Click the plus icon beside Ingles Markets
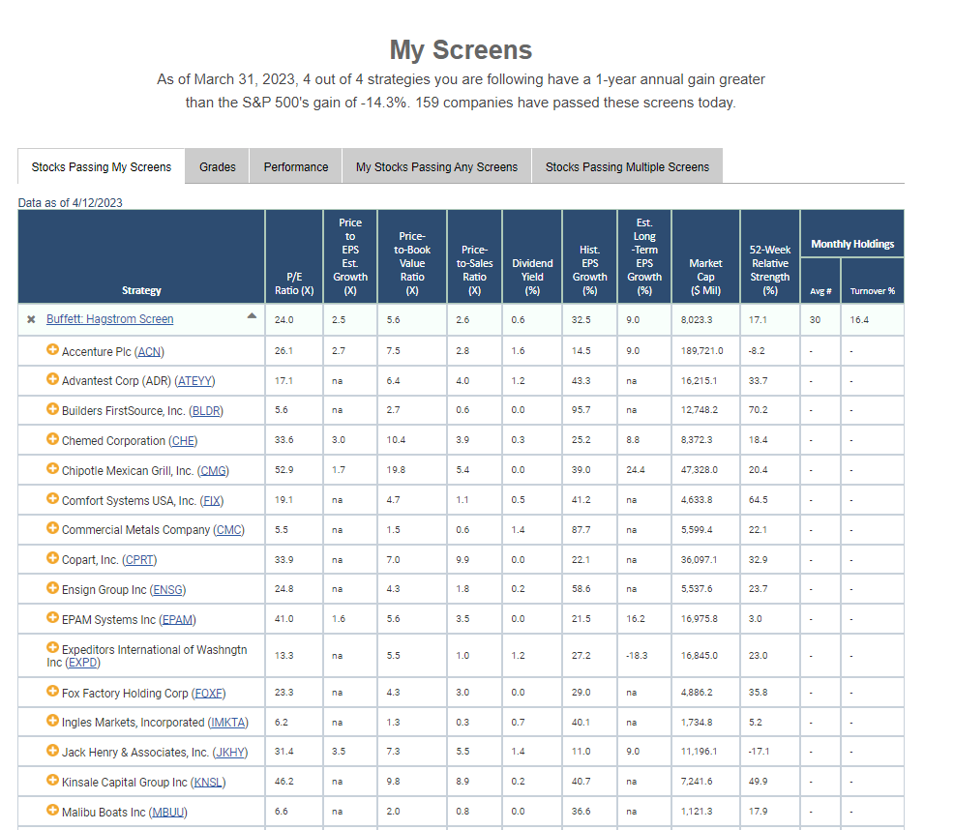The image size is (954, 830). coord(53,721)
